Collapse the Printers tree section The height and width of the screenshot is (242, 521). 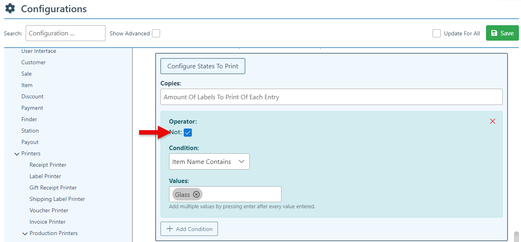(x=17, y=154)
